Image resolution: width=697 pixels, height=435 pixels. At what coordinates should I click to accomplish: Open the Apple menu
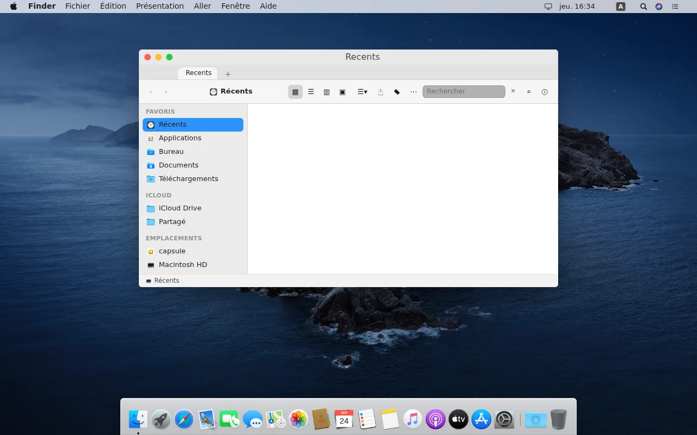[14, 6]
